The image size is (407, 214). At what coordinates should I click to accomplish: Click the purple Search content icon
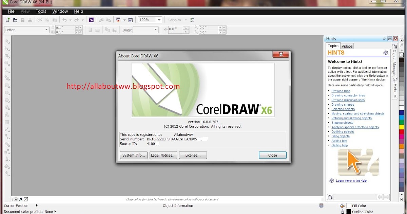(x=91, y=20)
